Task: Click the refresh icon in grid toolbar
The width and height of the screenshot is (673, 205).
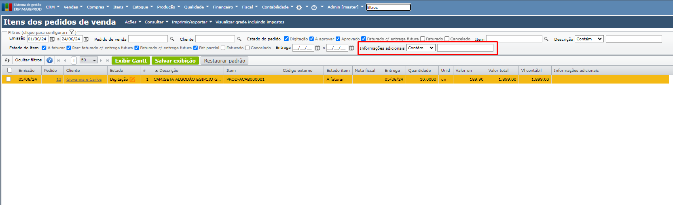Action: click(x=7, y=61)
